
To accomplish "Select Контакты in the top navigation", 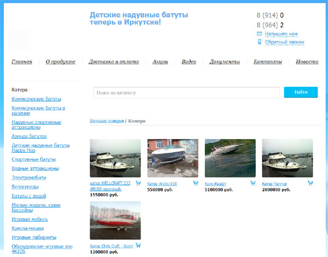I will click(x=268, y=62).
